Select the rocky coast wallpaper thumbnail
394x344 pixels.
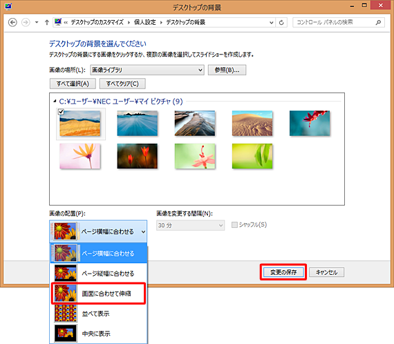[x=195, y=123]
